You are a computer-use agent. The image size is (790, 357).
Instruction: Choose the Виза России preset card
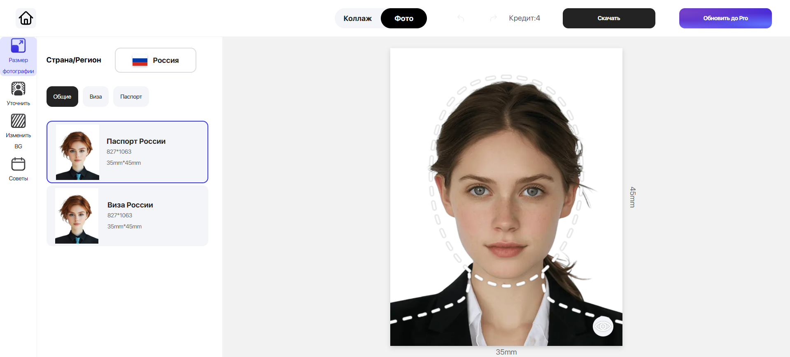[152, 216]
